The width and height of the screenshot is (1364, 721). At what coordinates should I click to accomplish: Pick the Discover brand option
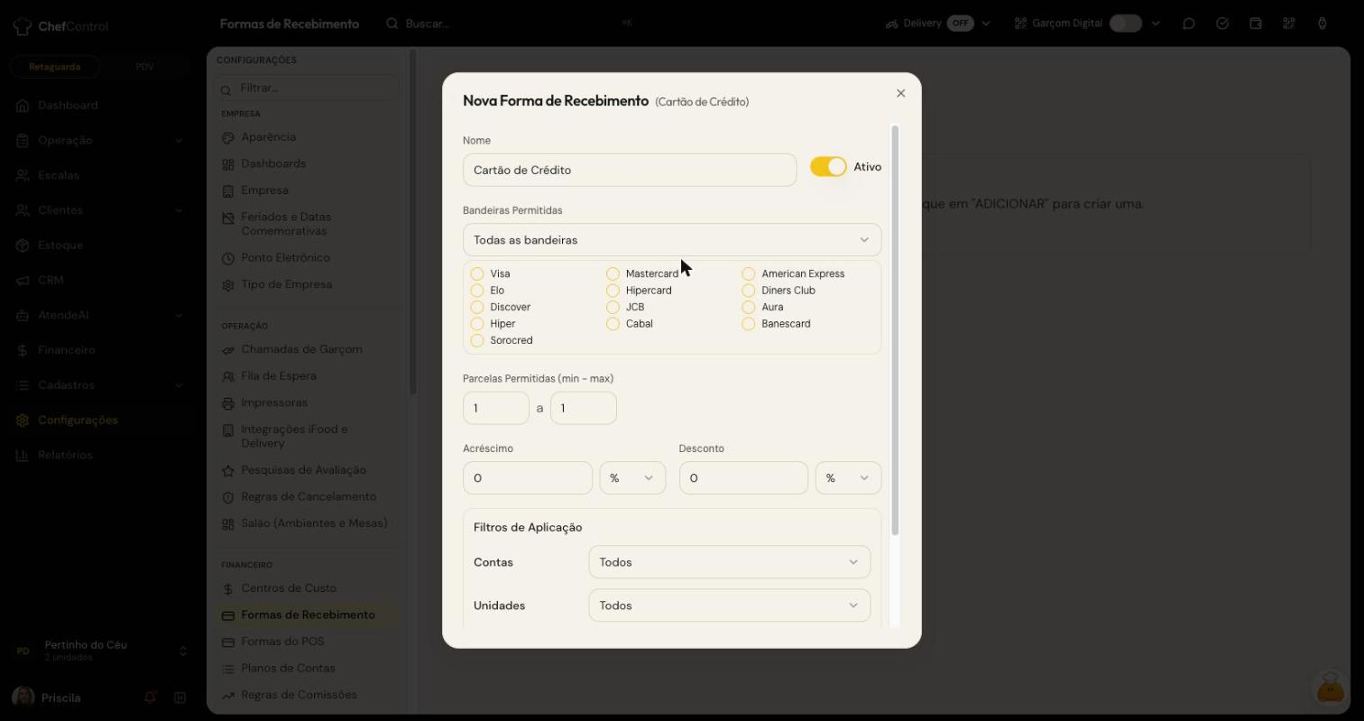tap(477, 307)
